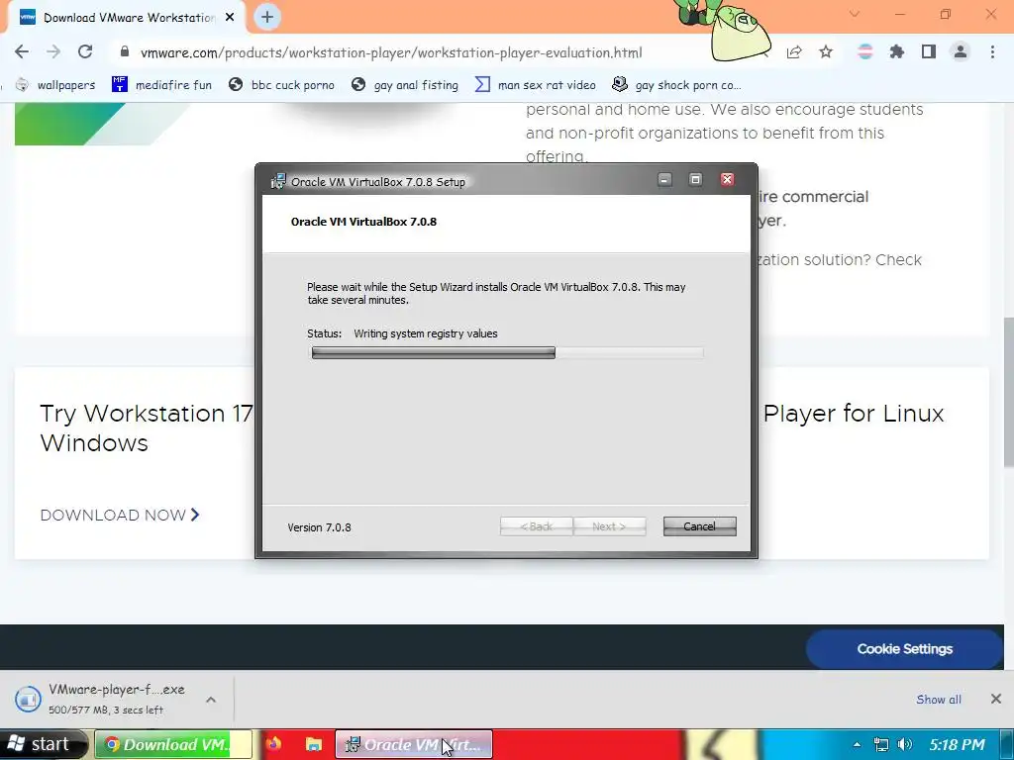Toggle the browser side panel icon

[x=929, y=51]
